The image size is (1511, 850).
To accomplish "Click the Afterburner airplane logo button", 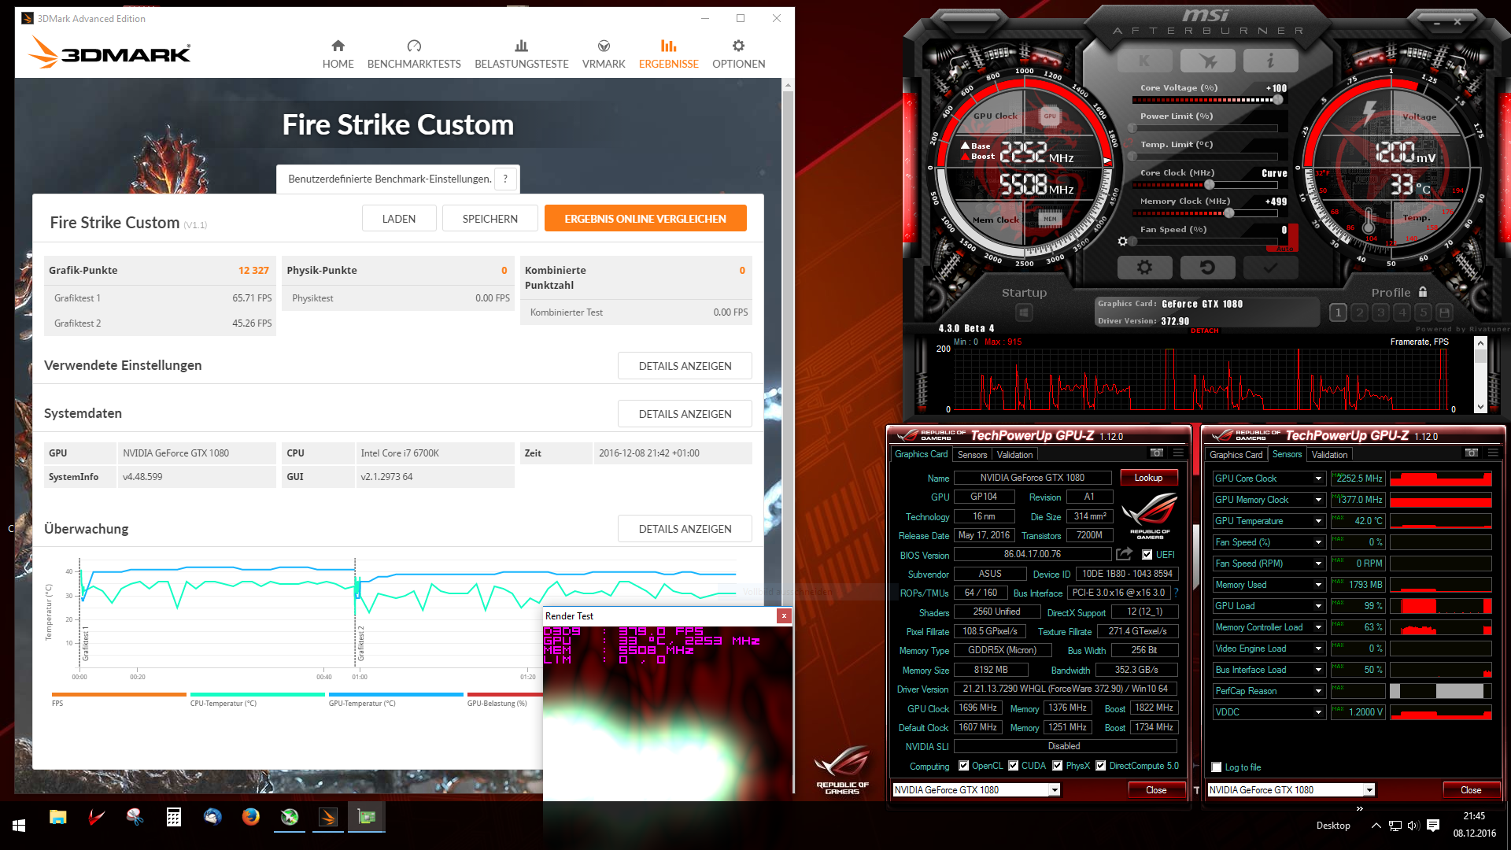I will pos(1207,61).
